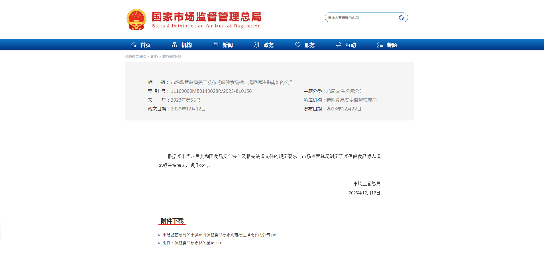
Task: Click the 首页 breadcrumb link
Action: pos(143,56)
